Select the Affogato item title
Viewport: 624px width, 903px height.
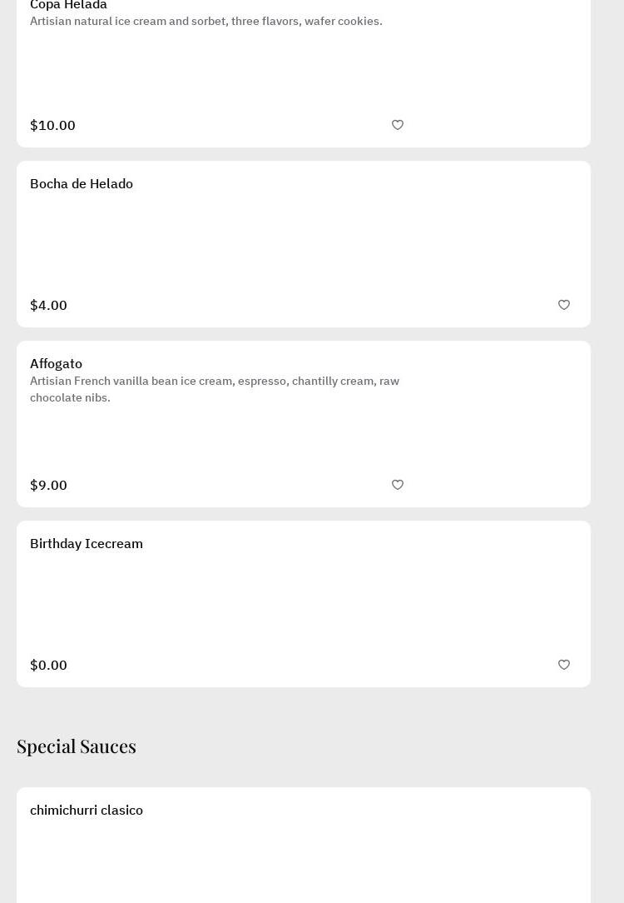coord(56,363)
